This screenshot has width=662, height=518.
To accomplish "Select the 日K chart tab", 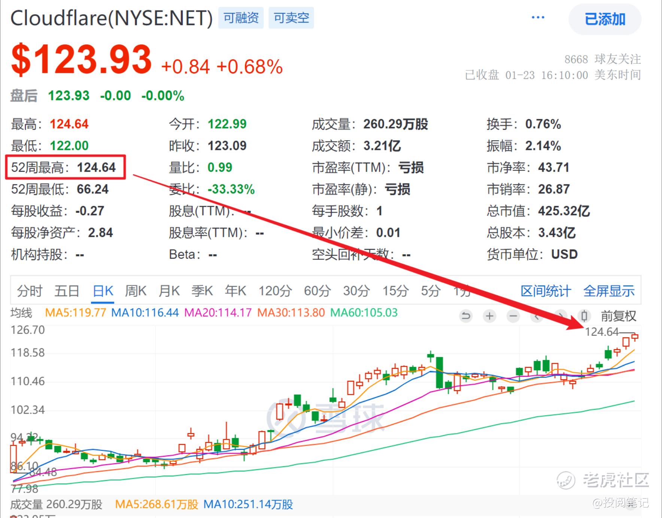I will [x=103, y=291].
